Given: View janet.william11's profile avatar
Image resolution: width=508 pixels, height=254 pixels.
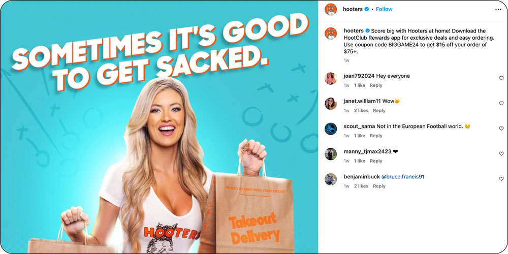Looking at the screenshot, I should coord(331,104).
